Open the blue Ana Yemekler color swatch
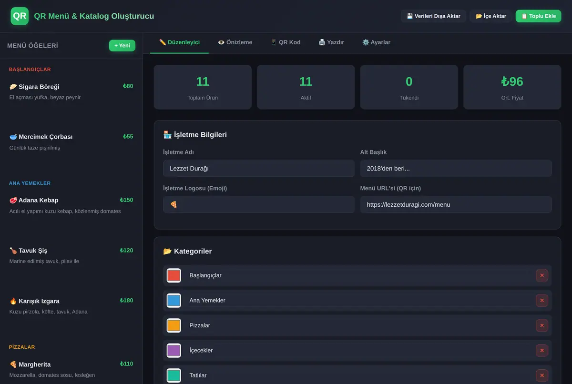The width and height of the screenshot is (572, 384). coord(174,301)
